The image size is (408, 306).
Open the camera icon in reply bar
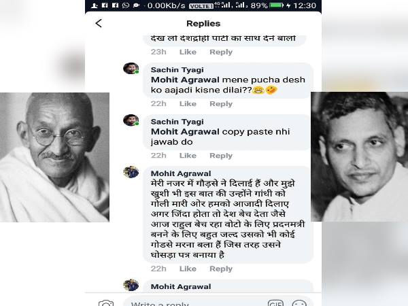coord(105,303)
